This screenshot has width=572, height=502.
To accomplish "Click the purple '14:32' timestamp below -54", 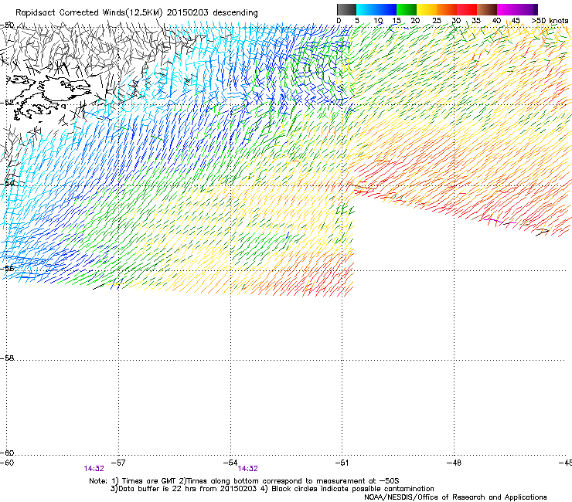I will [247, 469].
